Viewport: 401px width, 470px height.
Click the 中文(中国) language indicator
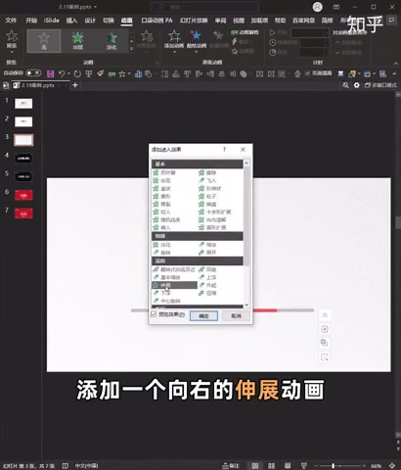[x=86, y=466]
